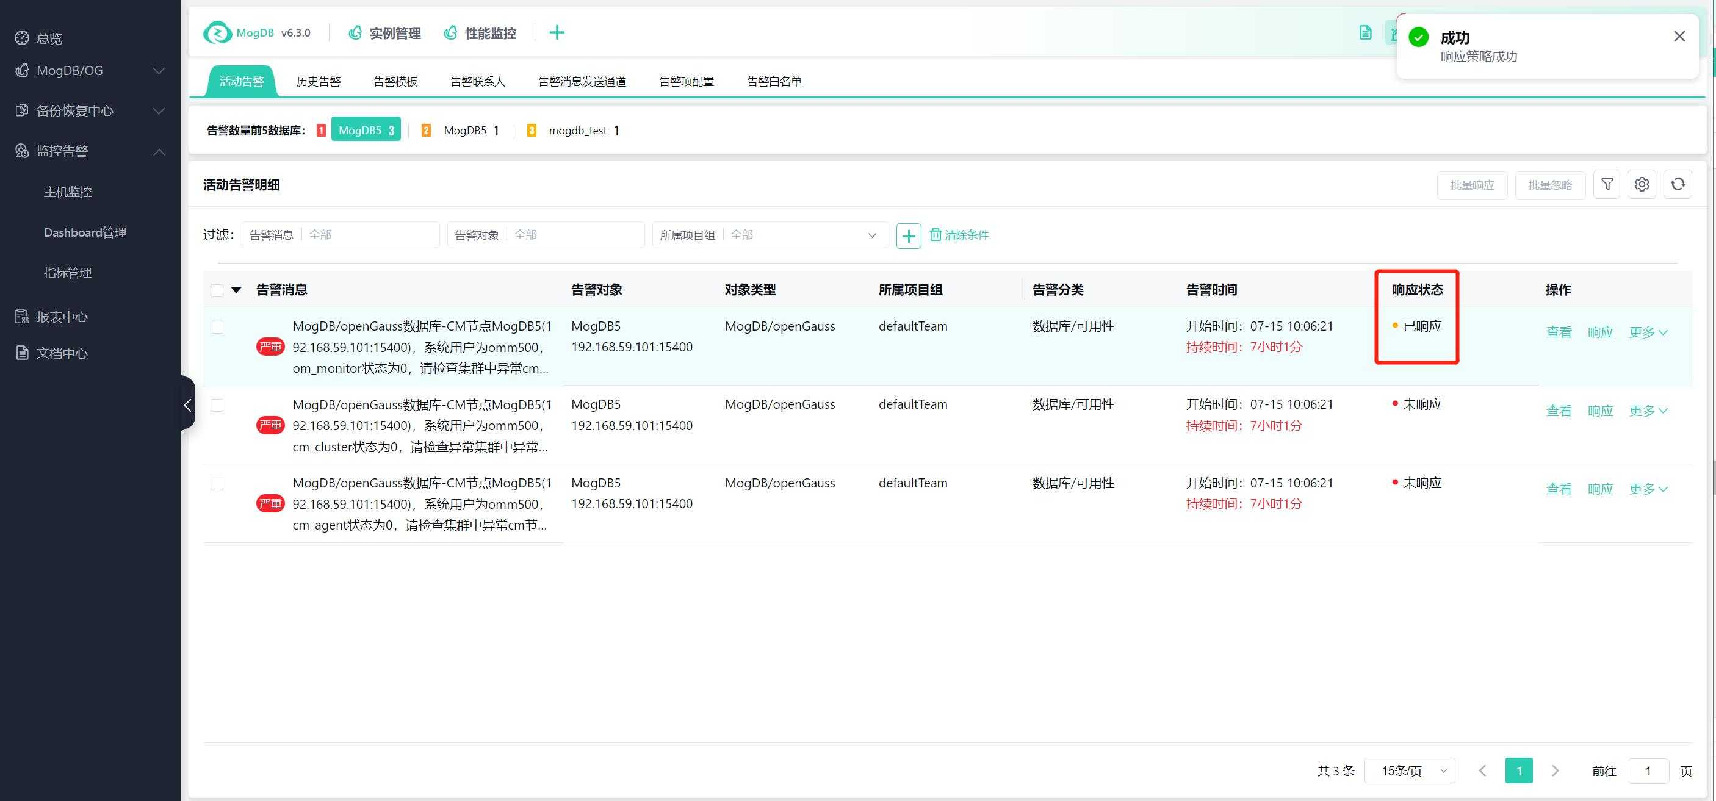Switch to the 告警项配置 tab
The height and width of the screenshot is (801, 1716).
point(686,81)
